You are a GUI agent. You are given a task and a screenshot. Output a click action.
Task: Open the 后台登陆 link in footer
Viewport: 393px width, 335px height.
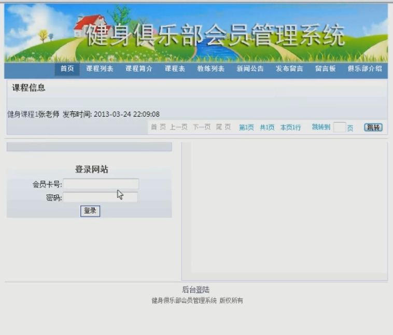(x=196, y=290)
